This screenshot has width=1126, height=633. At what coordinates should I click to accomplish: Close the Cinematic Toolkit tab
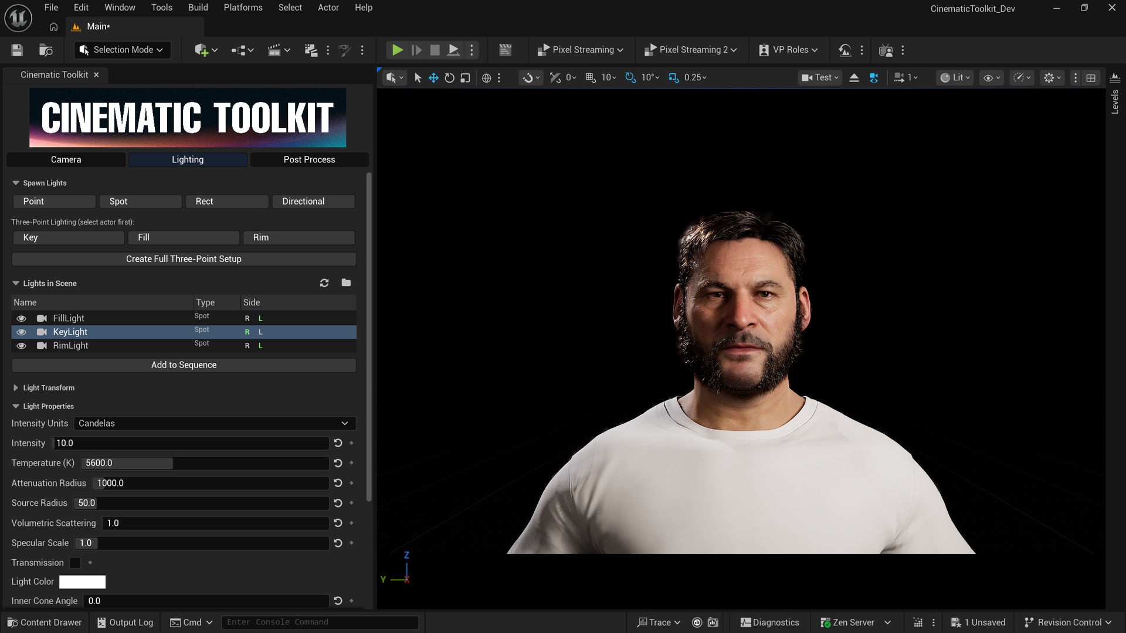96,74
